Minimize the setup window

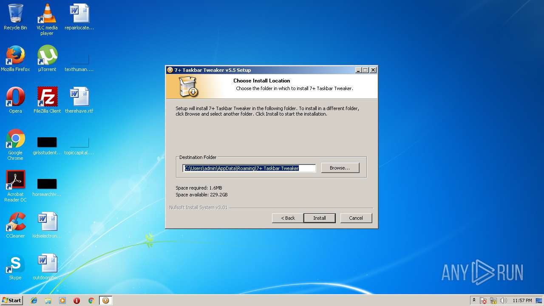click(x=358, y=70)
